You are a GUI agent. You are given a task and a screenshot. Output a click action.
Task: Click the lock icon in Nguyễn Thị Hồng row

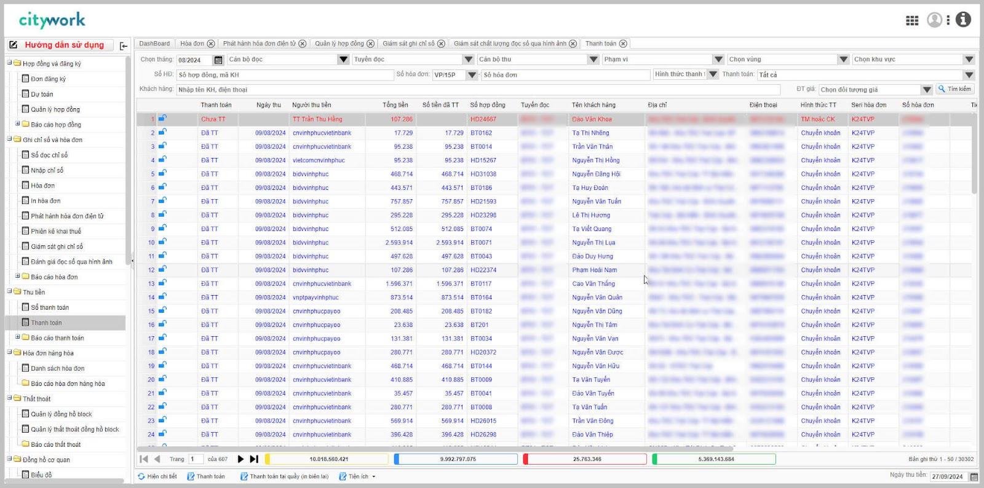pos(162,160)
